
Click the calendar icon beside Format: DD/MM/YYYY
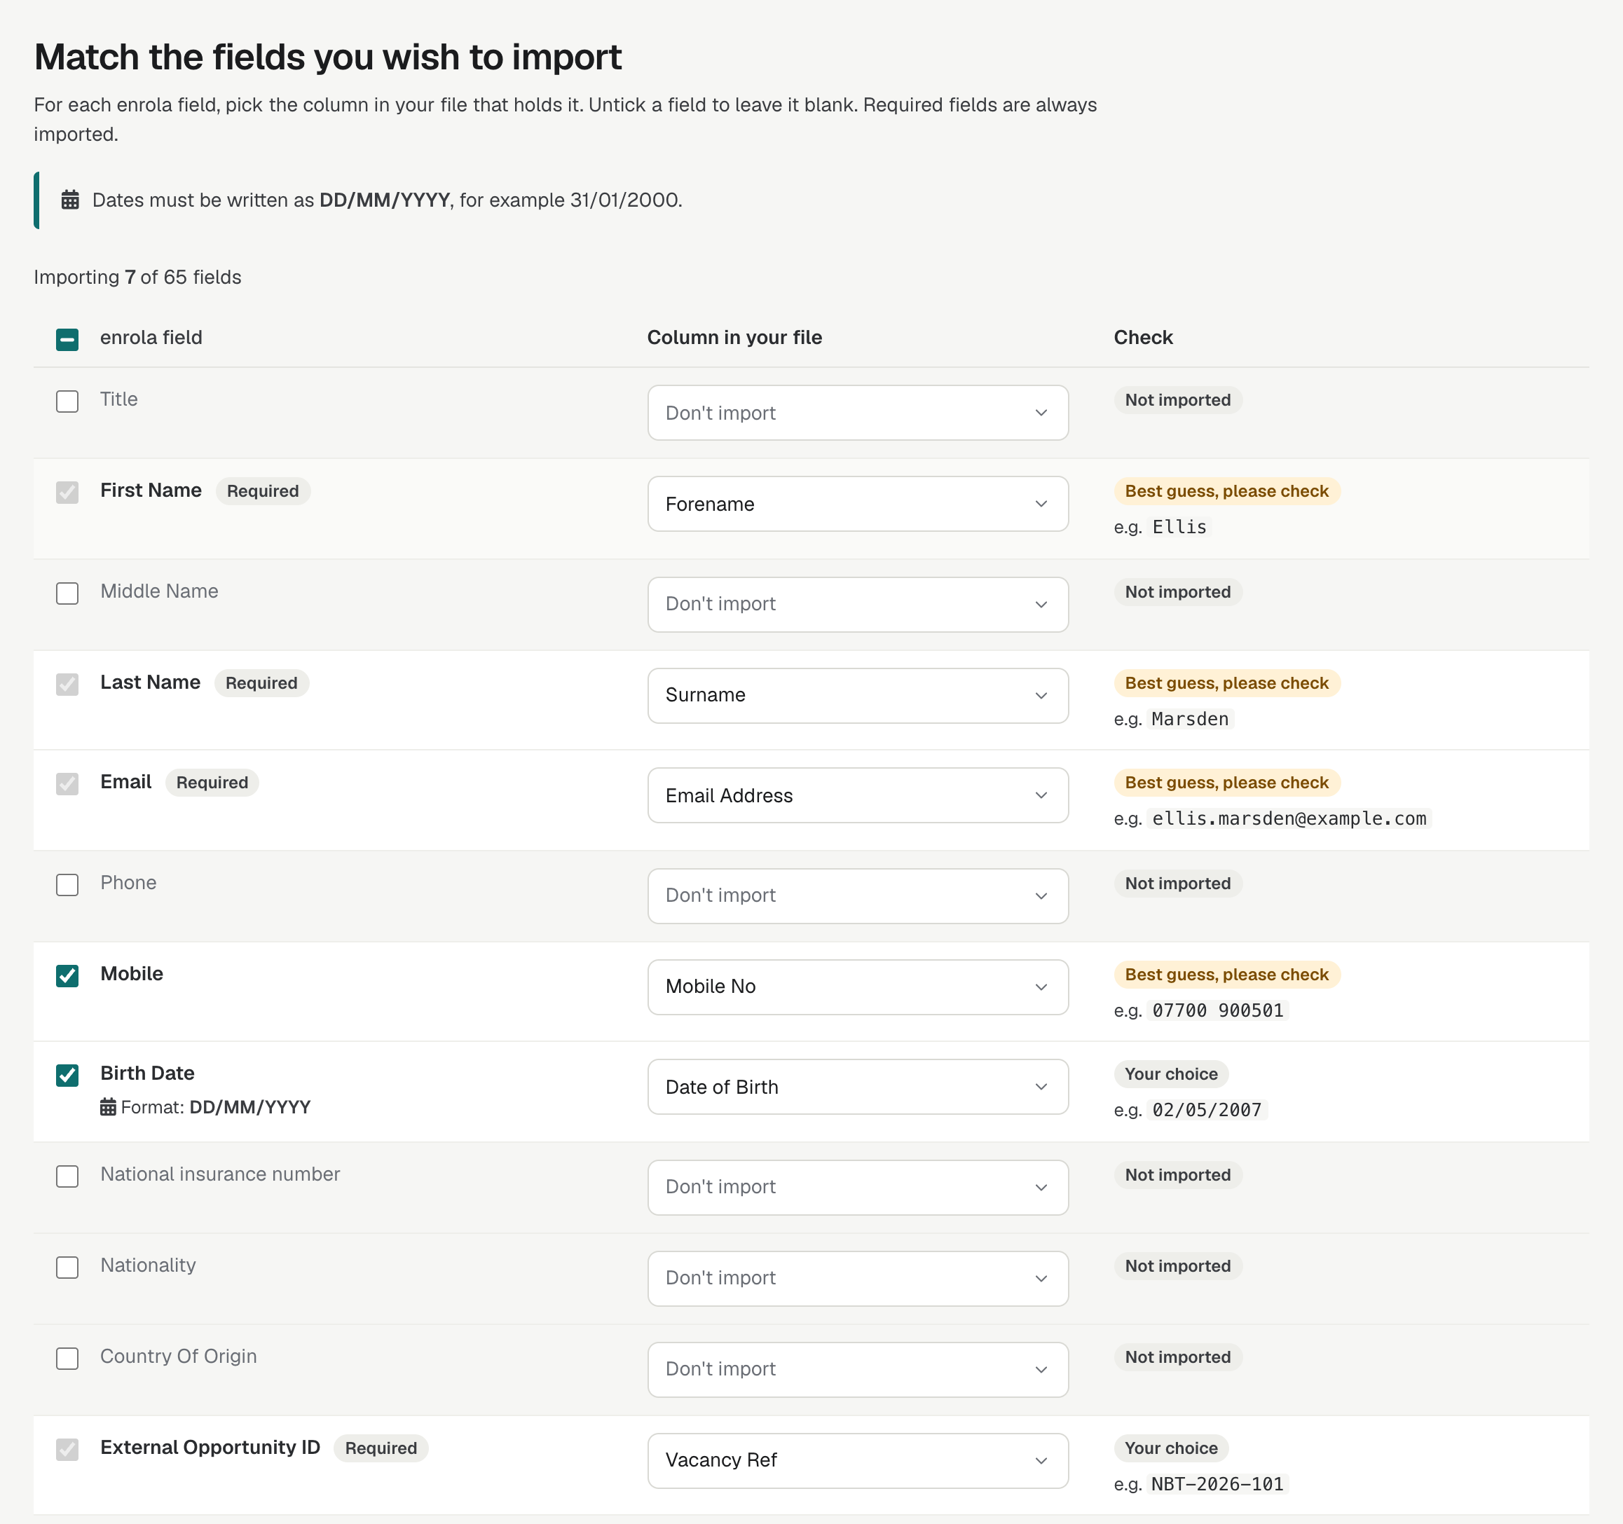[108, 1107]
